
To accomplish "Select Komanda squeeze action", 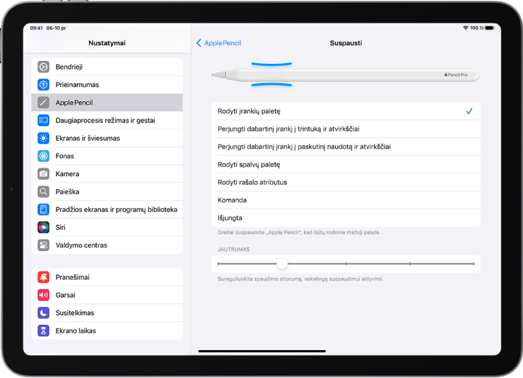I will click(x=346, y=200).
